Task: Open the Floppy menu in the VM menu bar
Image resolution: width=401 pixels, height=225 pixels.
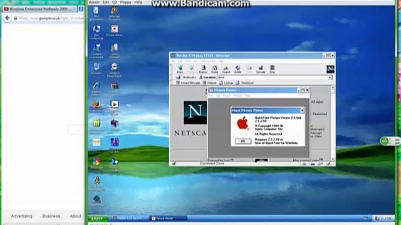Action: (x=125, y=2)
